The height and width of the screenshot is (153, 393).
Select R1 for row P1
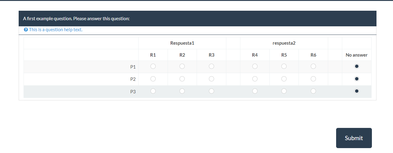[153, 66]
